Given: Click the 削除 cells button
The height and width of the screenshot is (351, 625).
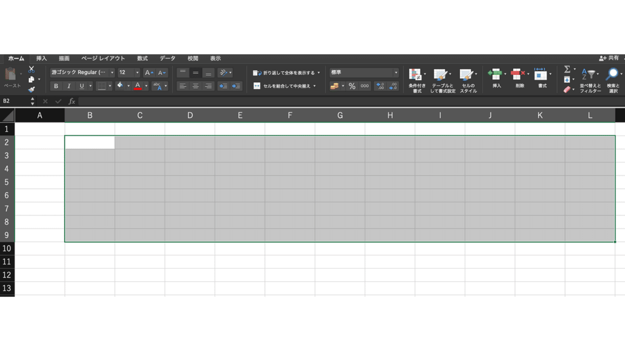Looking at the screenshot, I should pos(519,79).
